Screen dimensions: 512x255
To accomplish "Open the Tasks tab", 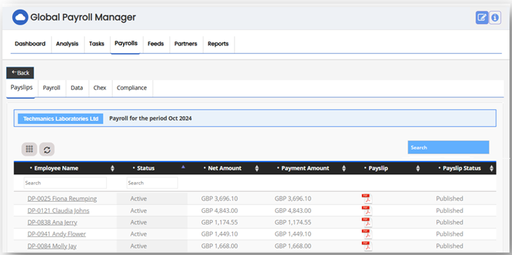I will [x=97, y=43].
